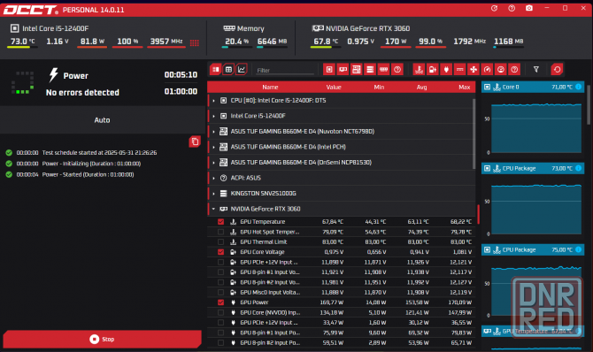The image size is (593, 352).
Task: Enable the GPU Hot Spot Temperature checkbox
Action: pos(221,232)
